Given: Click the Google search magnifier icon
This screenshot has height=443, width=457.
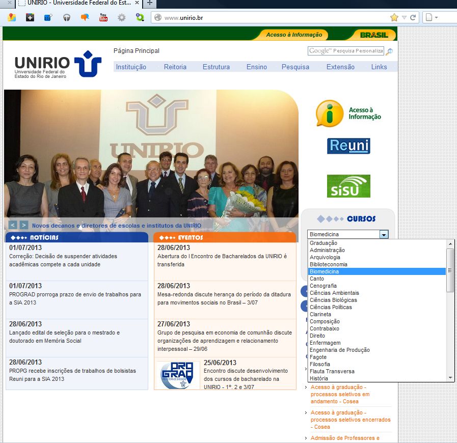Looking at the screenshot, I should 389,52.
